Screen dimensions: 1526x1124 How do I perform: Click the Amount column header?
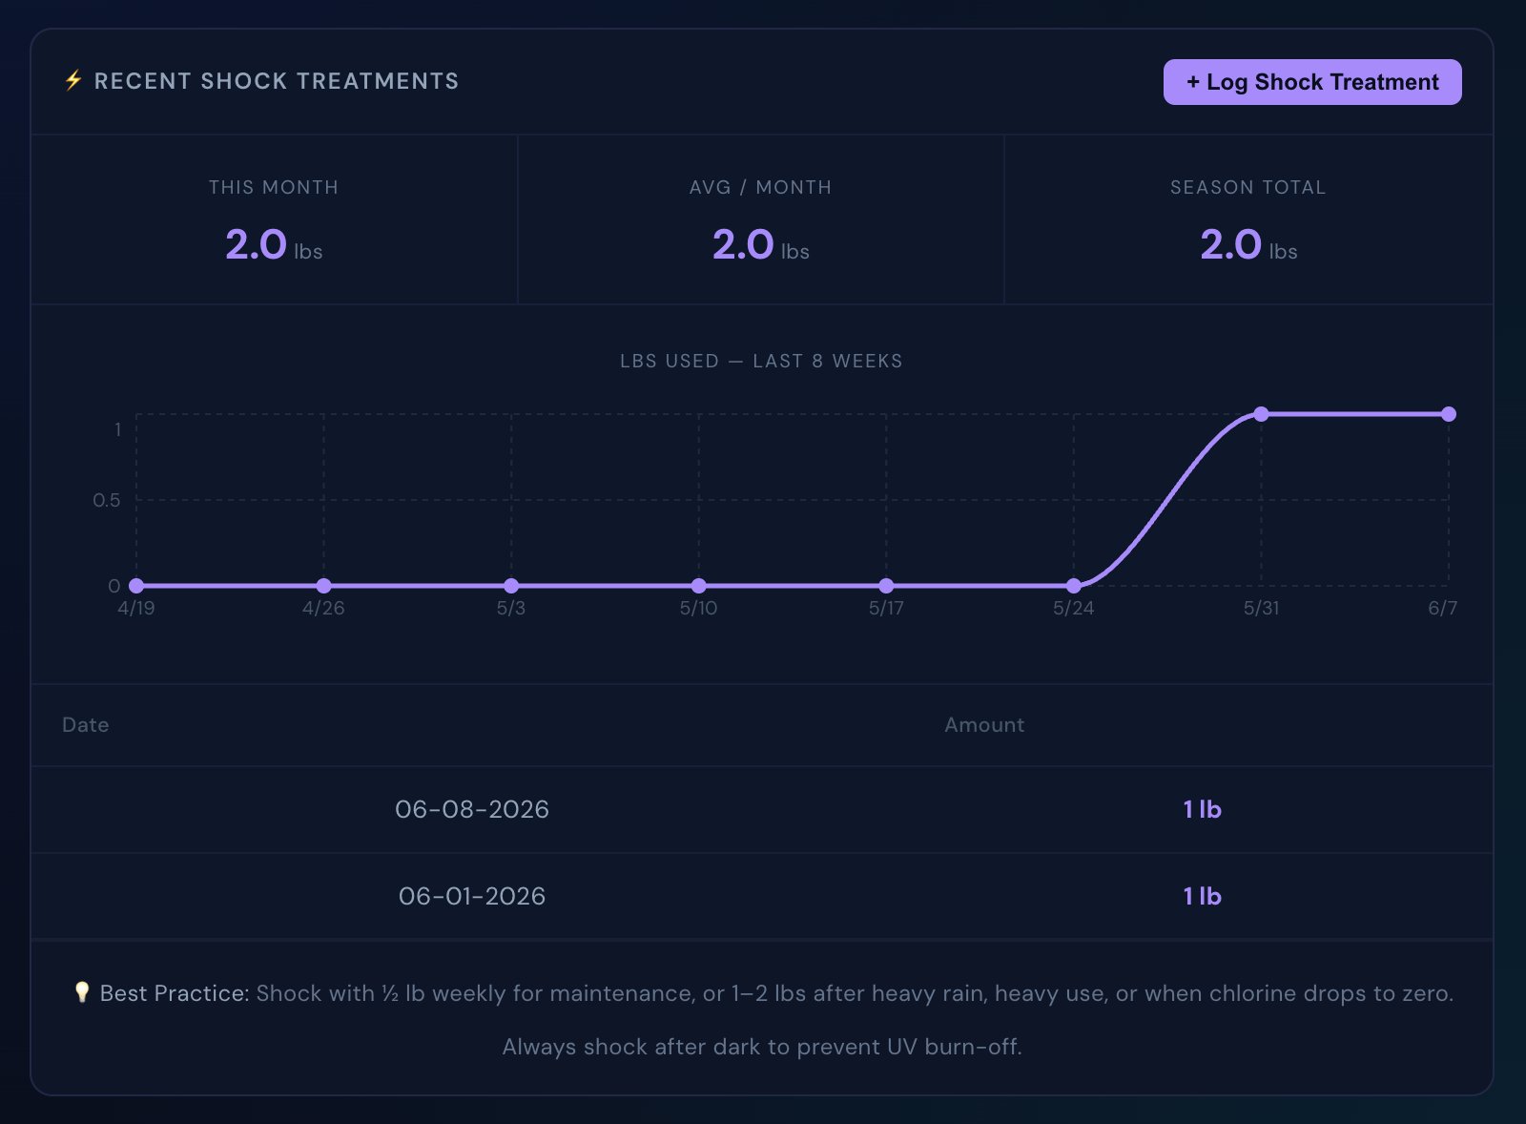coord(984,725)
